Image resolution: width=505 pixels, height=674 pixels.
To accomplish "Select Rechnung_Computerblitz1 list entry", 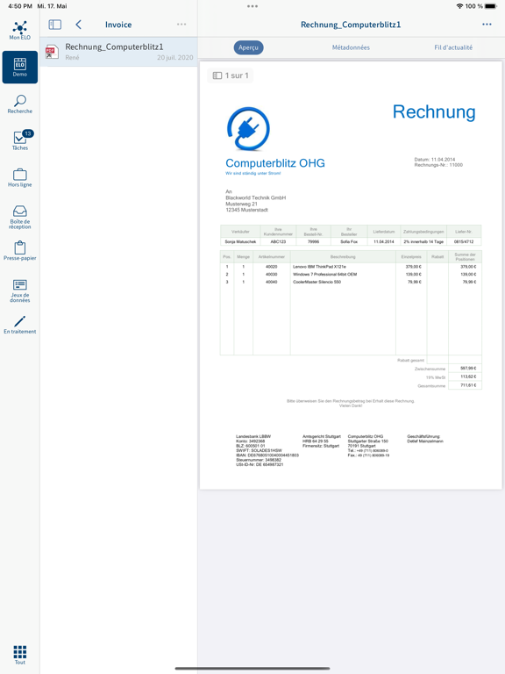I will [x=118, y=52].
